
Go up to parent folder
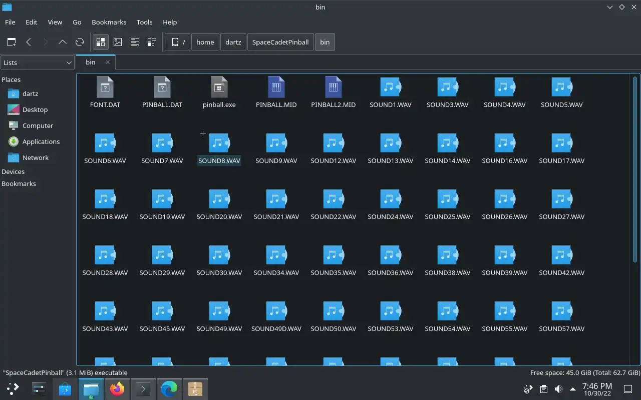(x=63, y=42)
